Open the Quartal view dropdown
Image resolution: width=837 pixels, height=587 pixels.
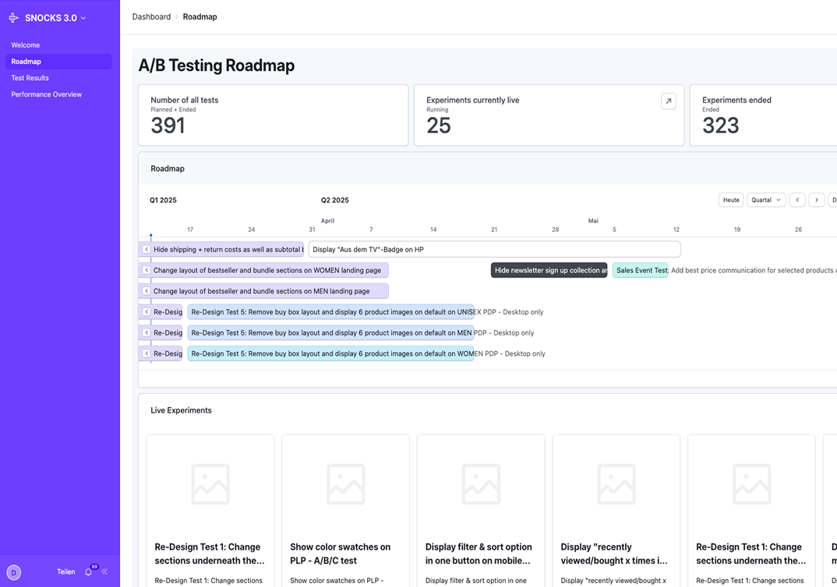click(765, 200)
